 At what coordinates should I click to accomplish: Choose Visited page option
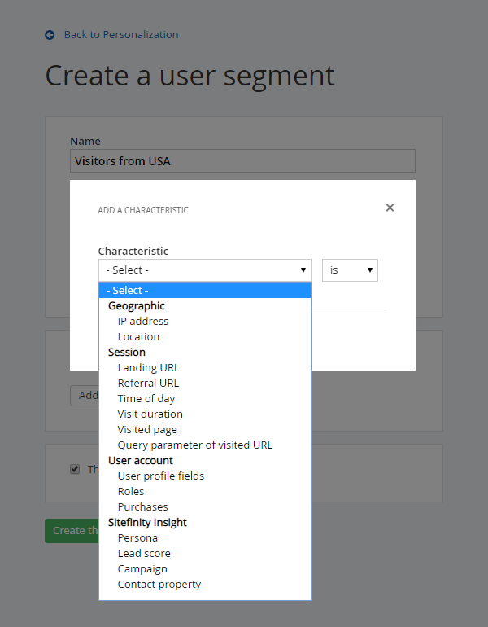pos(147,430)
